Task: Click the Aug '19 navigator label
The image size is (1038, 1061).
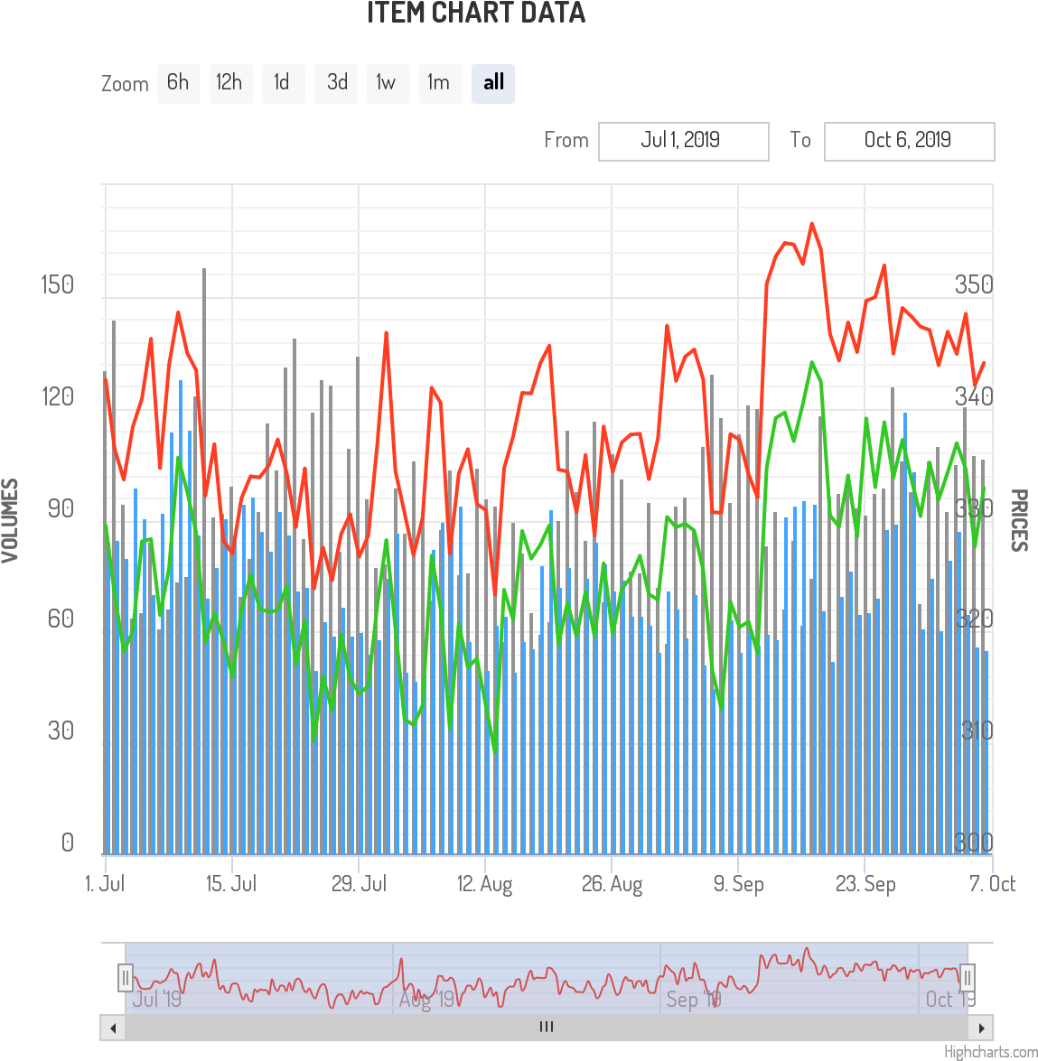Action: 426,1000
